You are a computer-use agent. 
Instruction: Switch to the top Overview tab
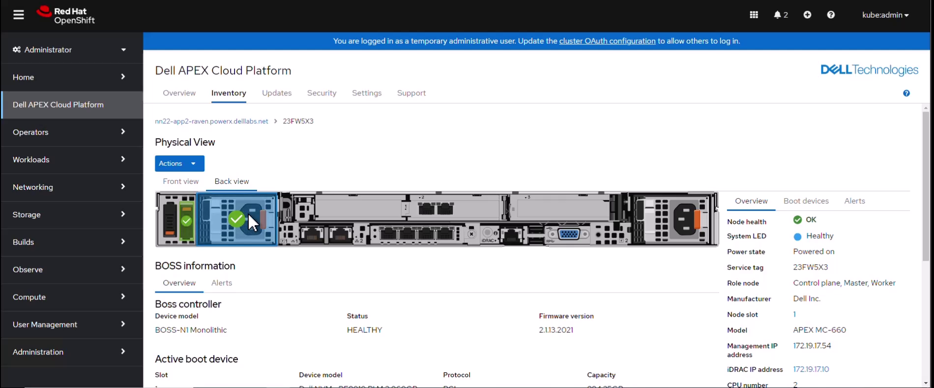coord(179,93)
